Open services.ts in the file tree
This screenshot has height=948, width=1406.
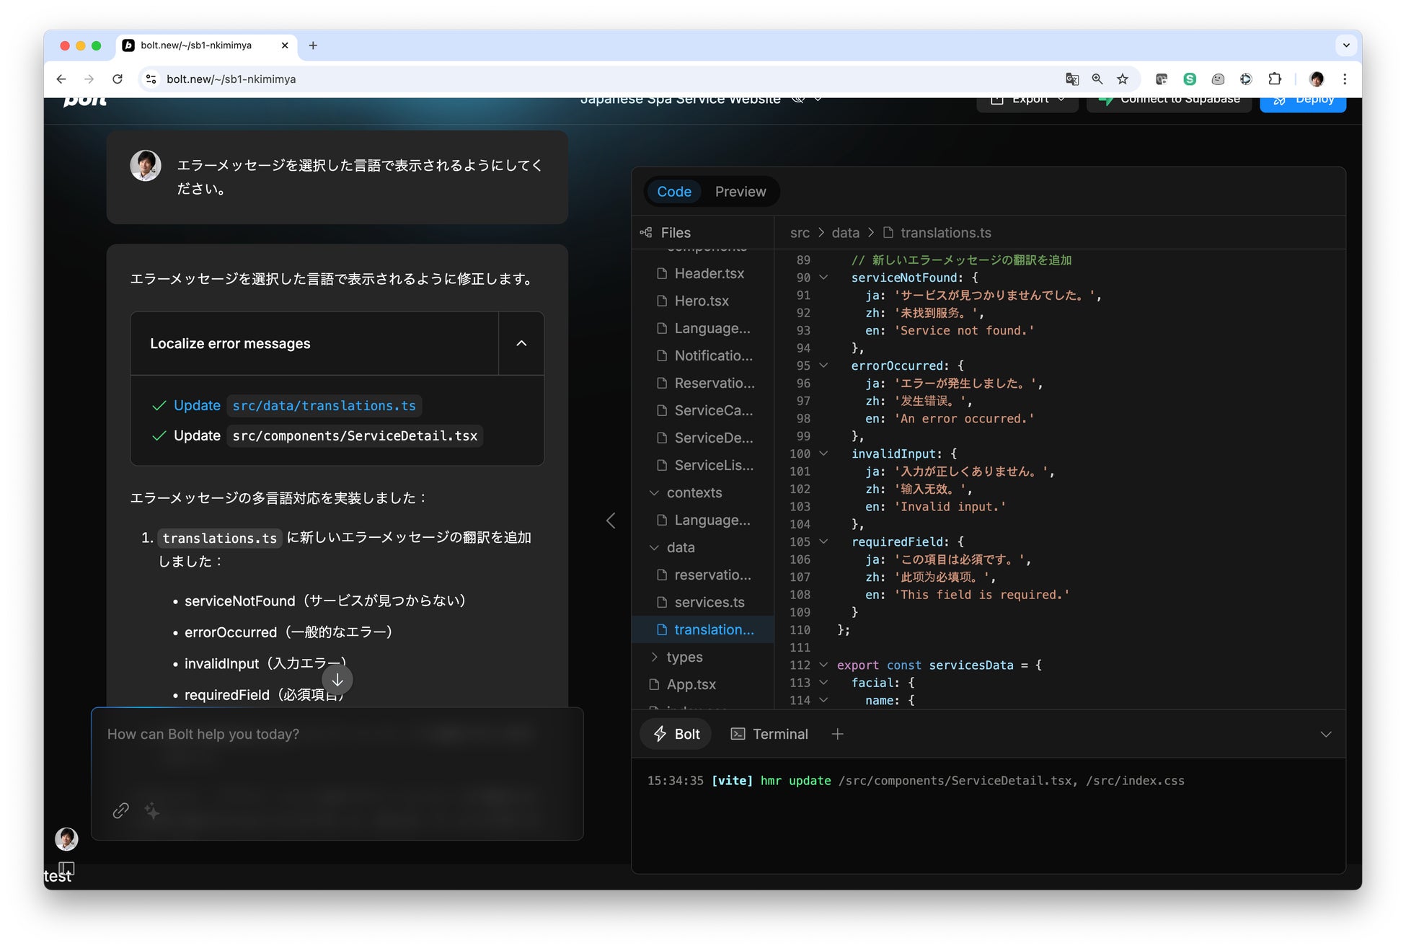[x=709, y=602]
